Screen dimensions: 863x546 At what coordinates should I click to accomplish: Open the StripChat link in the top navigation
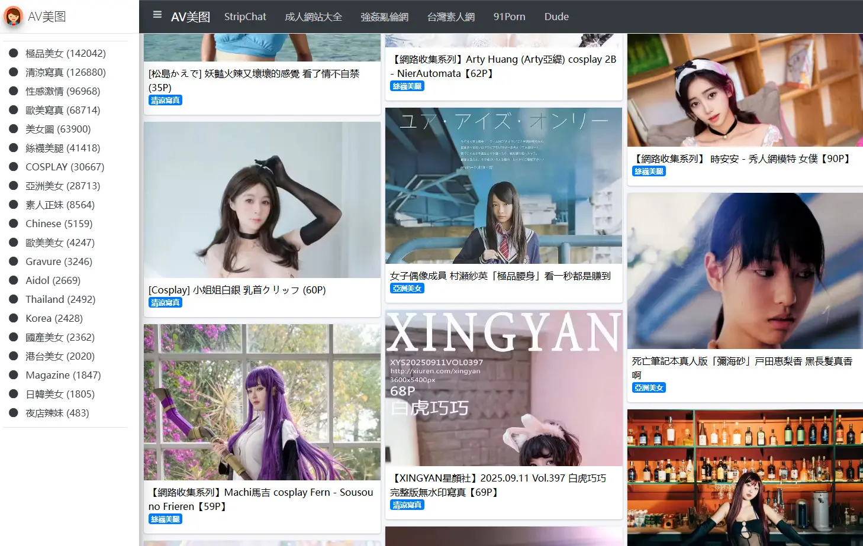coord(245,17)
